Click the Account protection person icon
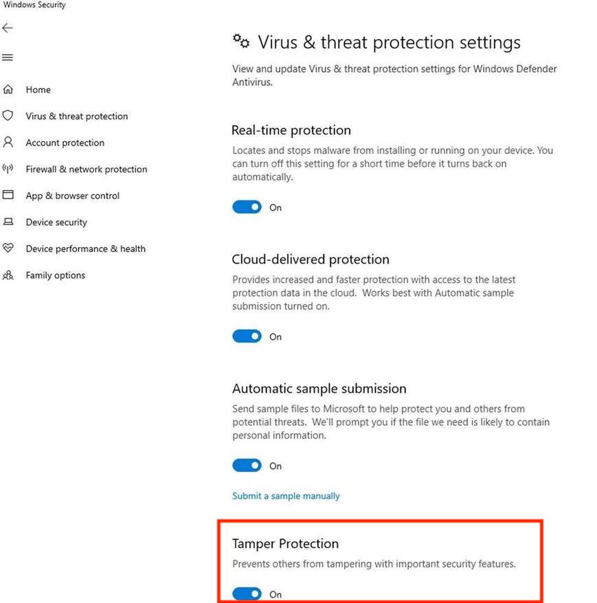The height and width of the screenshot is (603, 597). pyautogui.click(x=8, y=142)
